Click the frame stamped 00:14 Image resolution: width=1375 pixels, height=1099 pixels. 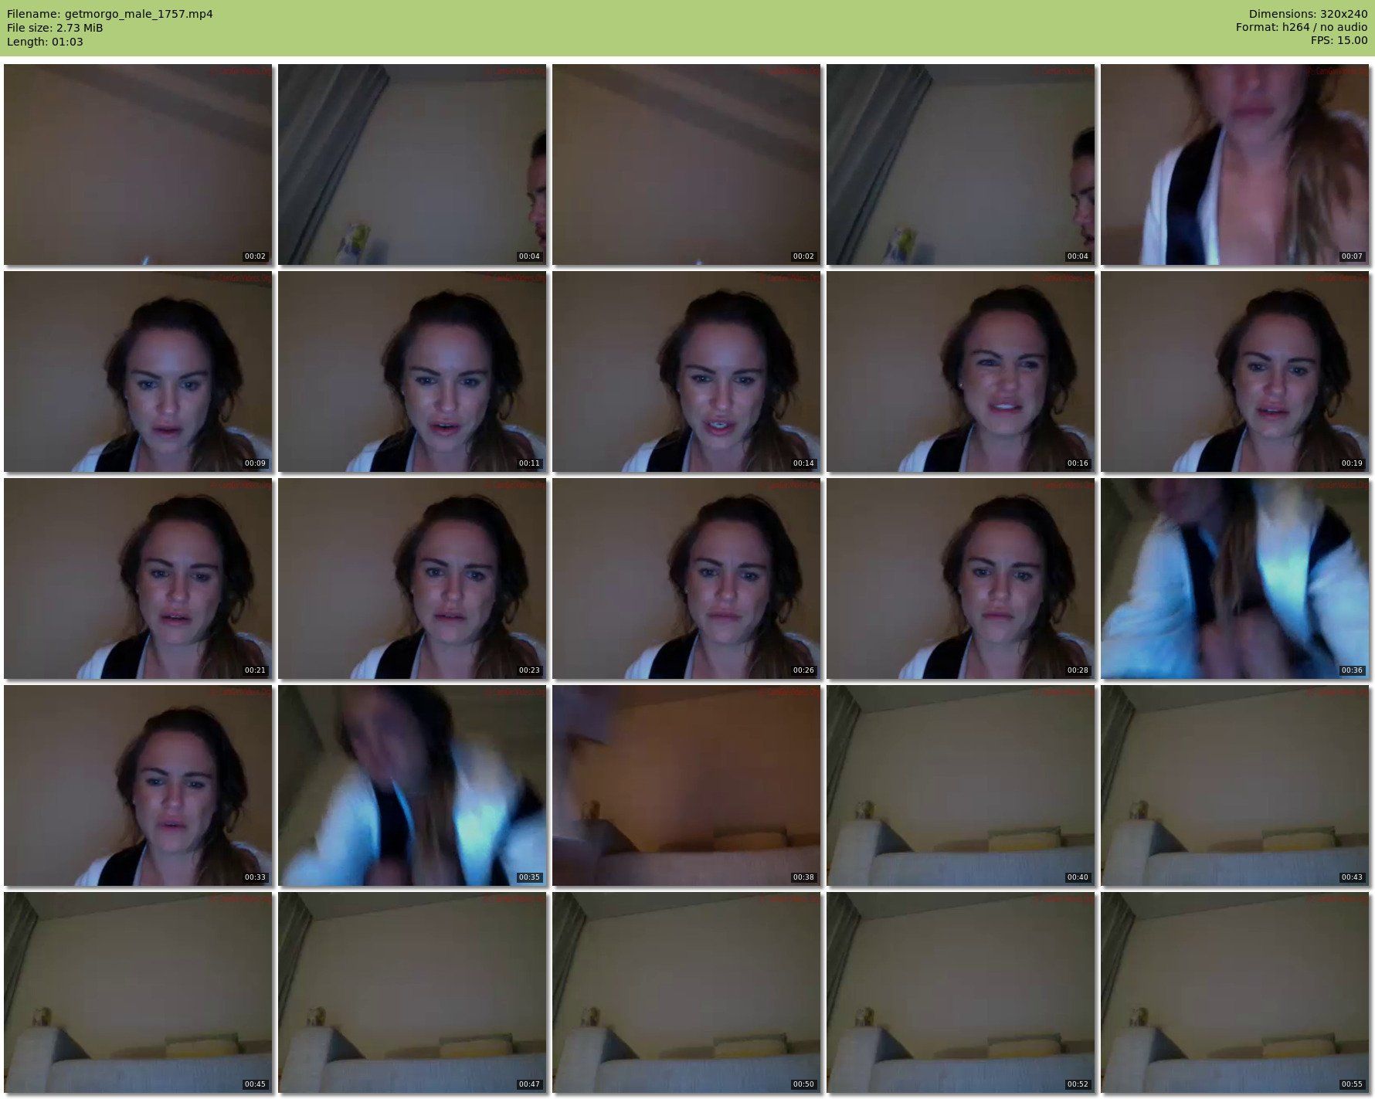686,371
